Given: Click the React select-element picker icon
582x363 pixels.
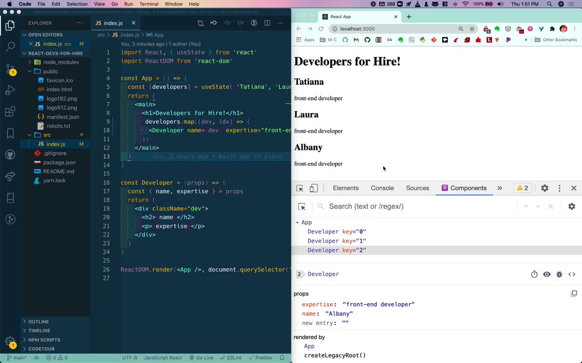Looking at the screenshot, I should coord(302,207).
